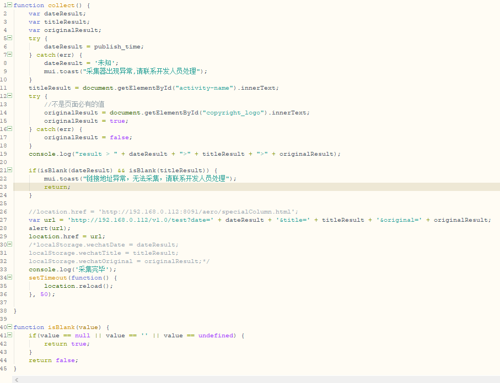The width and height of the screenshot is (500, 383).
Task: Collapse the localStorage comment block on line 30
Action: [x=9, y=244]
